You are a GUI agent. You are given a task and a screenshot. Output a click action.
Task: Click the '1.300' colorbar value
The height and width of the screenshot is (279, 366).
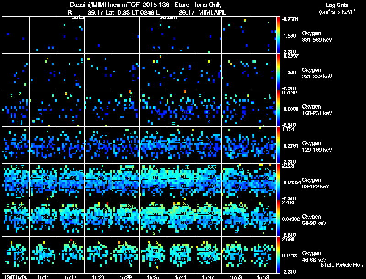point(290,72)
